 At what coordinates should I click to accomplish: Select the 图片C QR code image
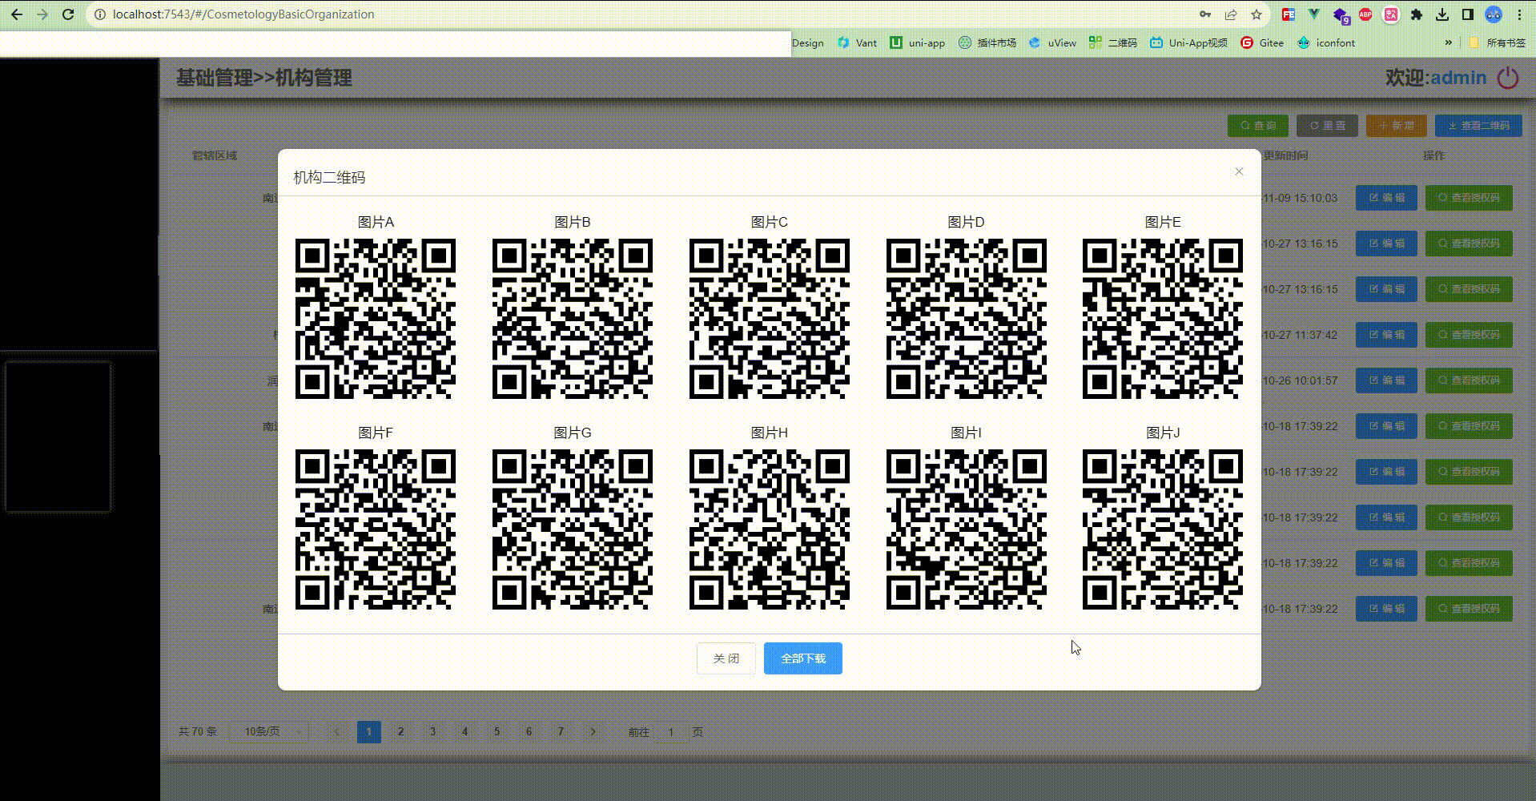770,319
